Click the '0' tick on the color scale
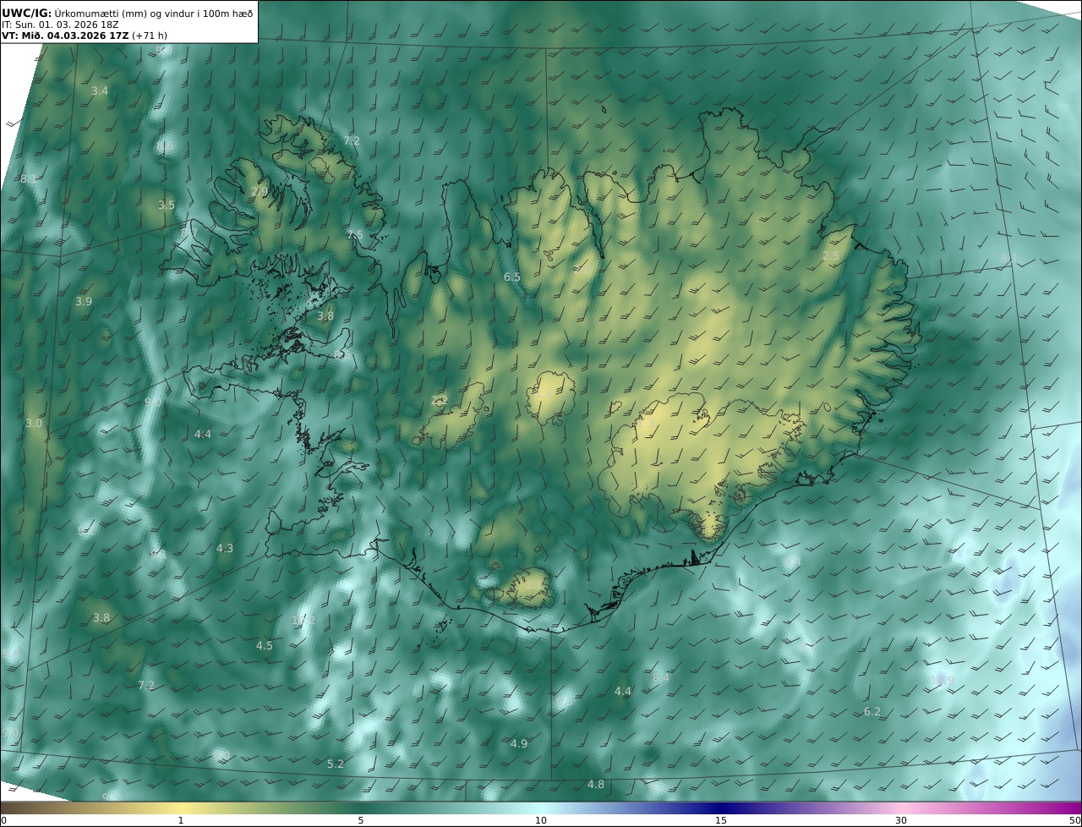This screenshot has height=827, width=1082. pyautogui.click(x=3, y=820)
